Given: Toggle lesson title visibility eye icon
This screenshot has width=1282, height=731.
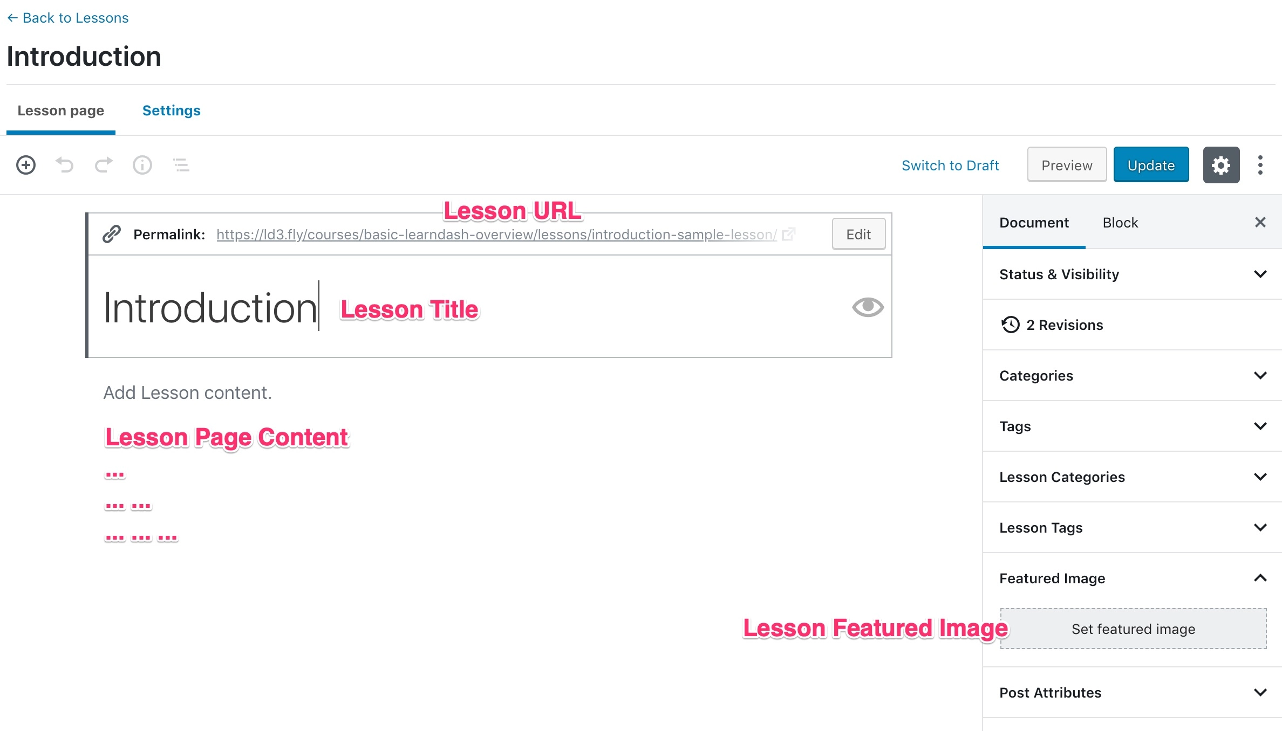Looking at the screenshot, I should (868, 307).
